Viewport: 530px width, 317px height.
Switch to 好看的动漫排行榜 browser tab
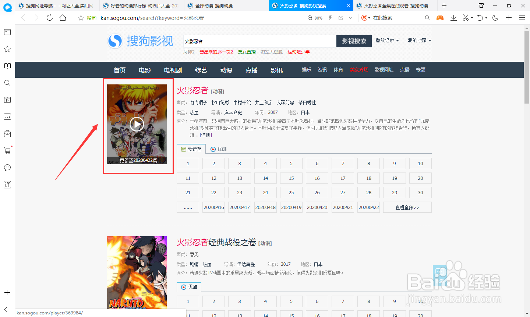142,6
